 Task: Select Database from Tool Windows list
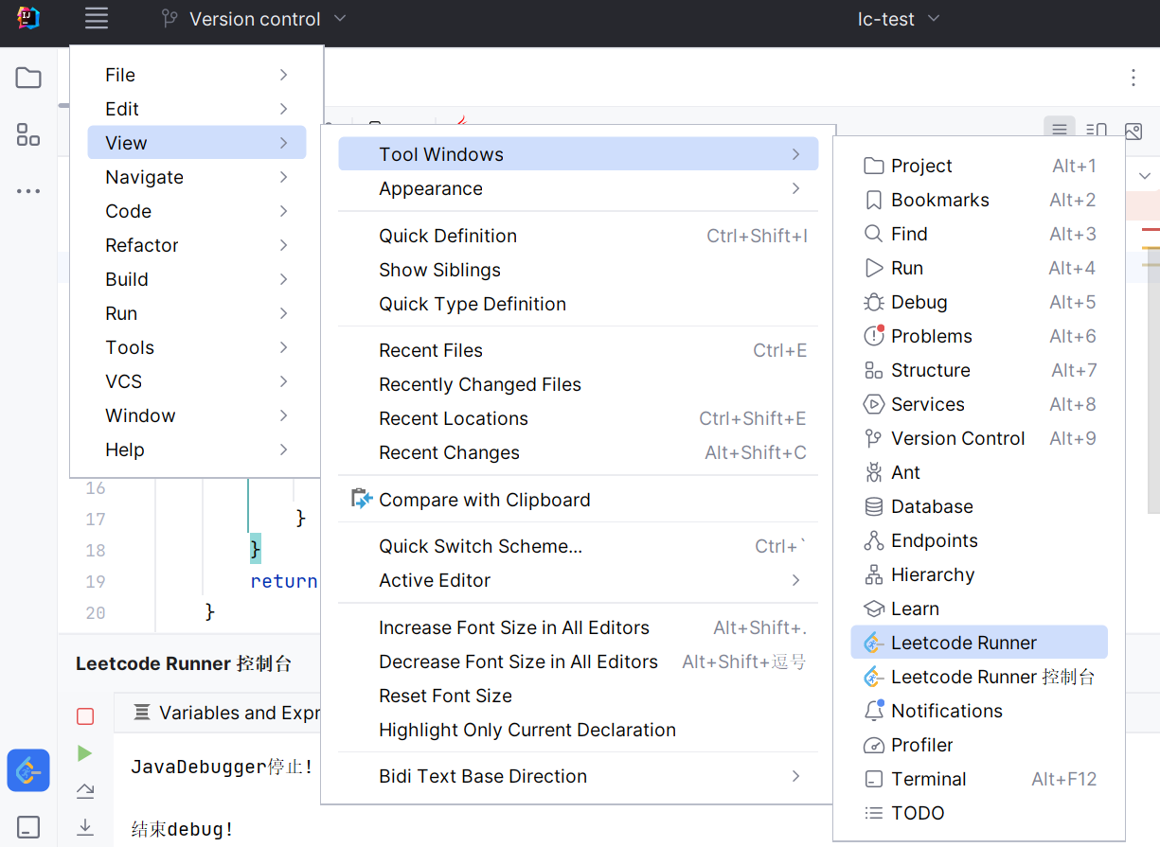932,506
